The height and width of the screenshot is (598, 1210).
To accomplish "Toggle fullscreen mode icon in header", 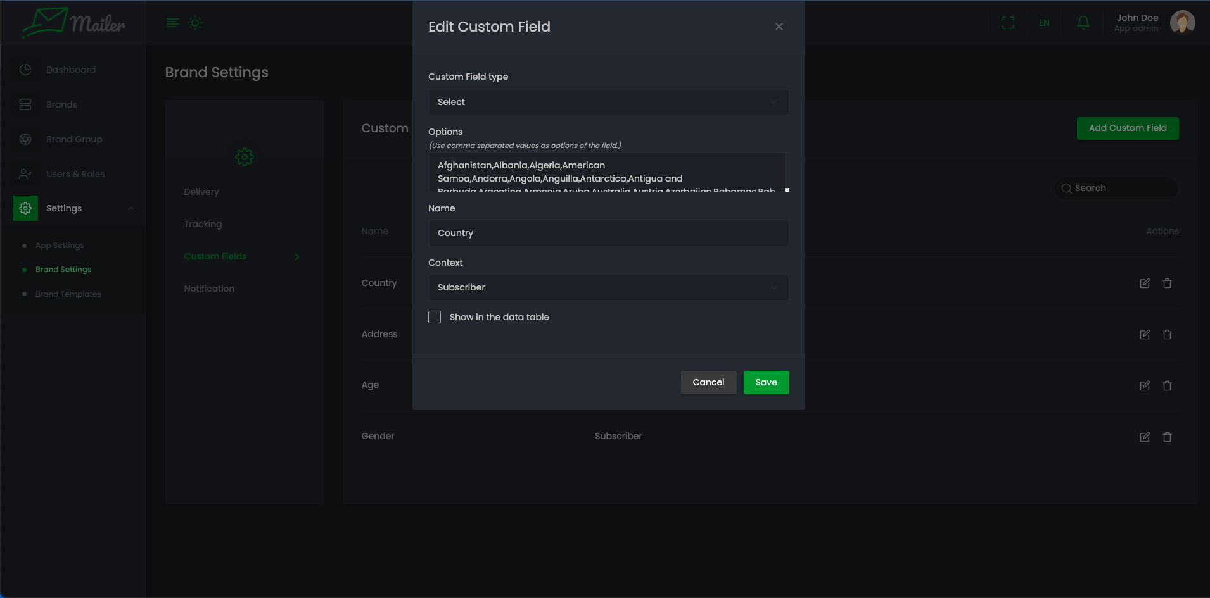I will pos(1007,23).
